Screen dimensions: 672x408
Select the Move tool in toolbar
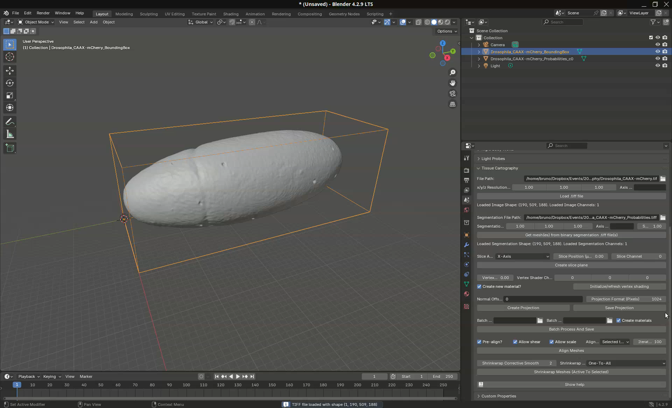pyautogui.click(x=10, y=71)
